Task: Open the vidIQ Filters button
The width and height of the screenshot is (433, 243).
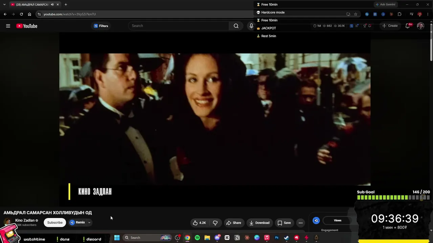Action: [x=101, y=26]
